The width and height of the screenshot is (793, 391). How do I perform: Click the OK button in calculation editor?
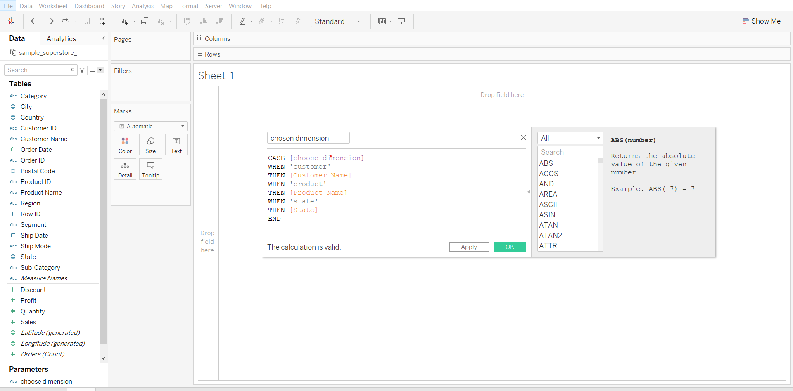[x=510, y=247]
